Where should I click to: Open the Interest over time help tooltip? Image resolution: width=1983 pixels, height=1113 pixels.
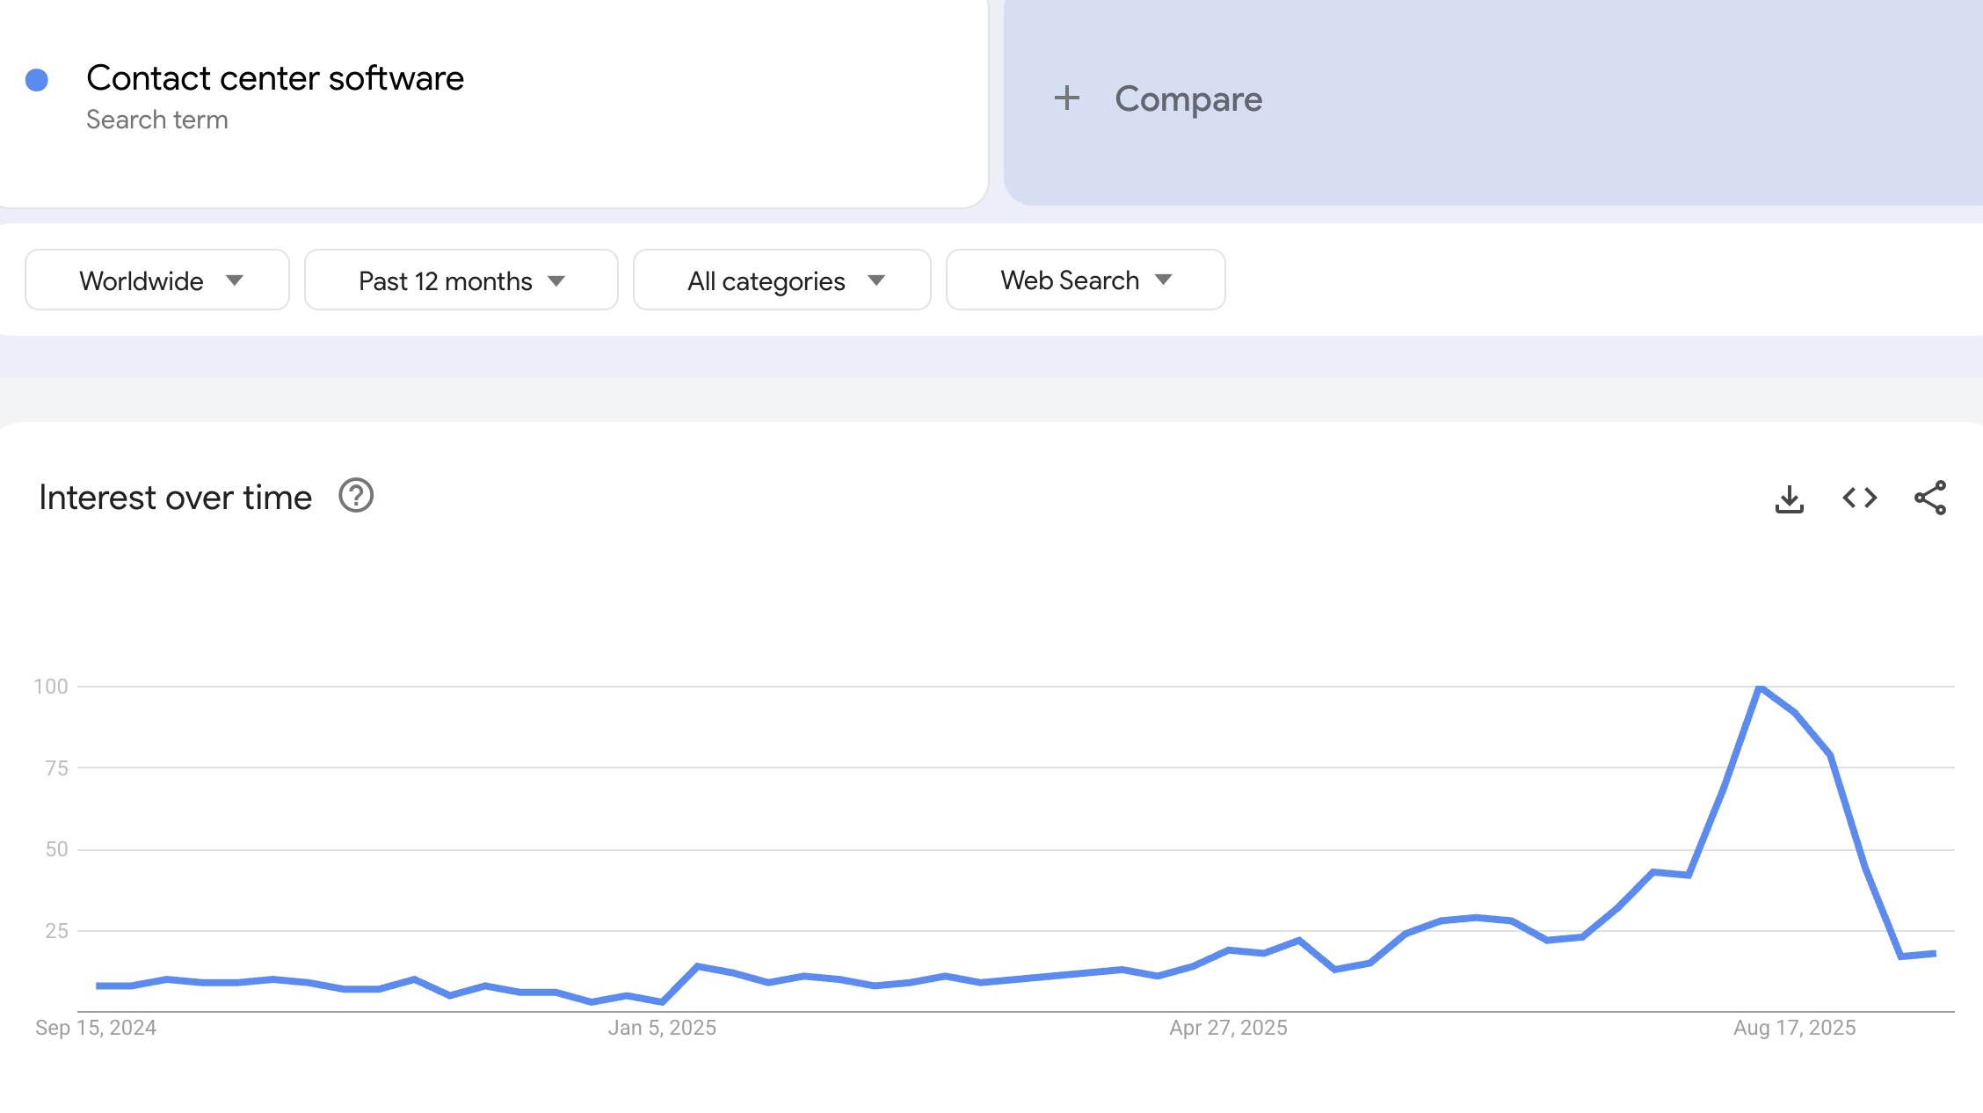[x=355, y=497]
